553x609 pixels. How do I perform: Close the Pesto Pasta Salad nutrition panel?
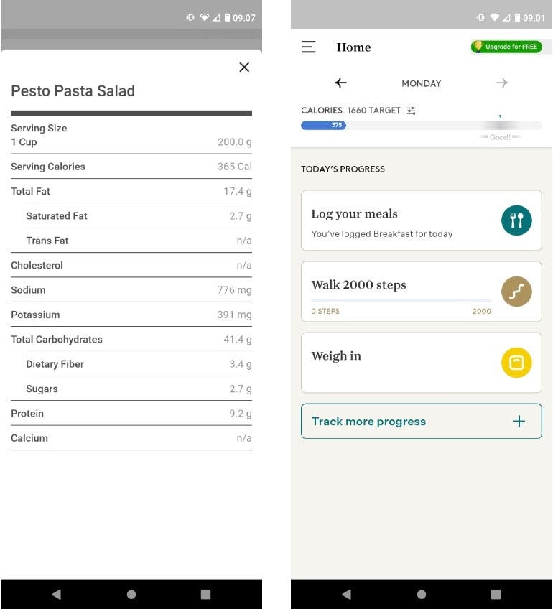pos(244,67)
